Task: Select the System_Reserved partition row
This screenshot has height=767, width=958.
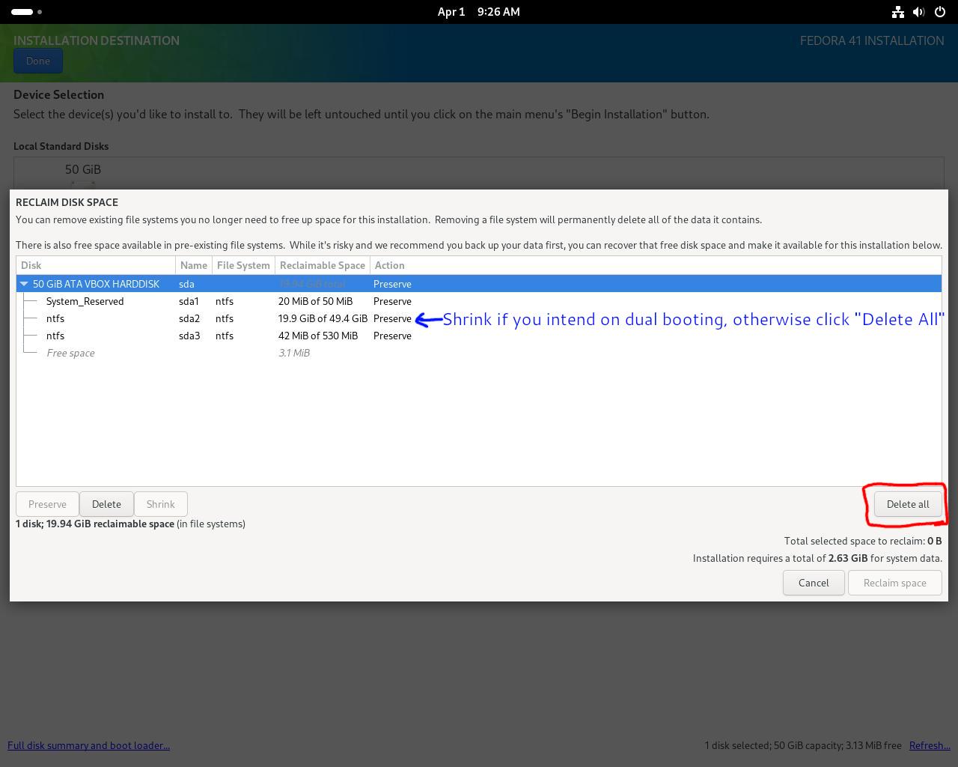Action: (x=479, y=301)
